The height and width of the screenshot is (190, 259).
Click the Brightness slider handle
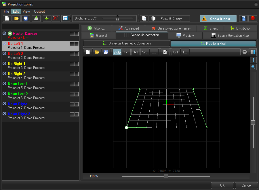(x=117, y=18)
